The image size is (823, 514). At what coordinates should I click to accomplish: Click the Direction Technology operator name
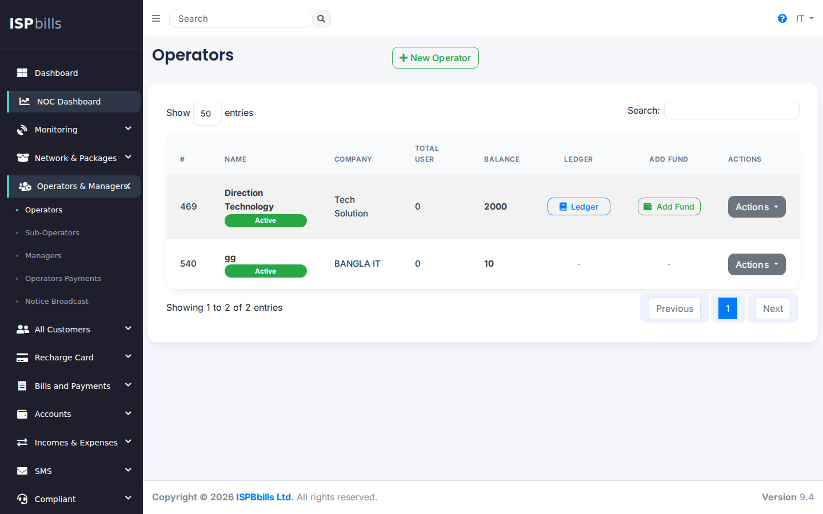coord(249,200)
